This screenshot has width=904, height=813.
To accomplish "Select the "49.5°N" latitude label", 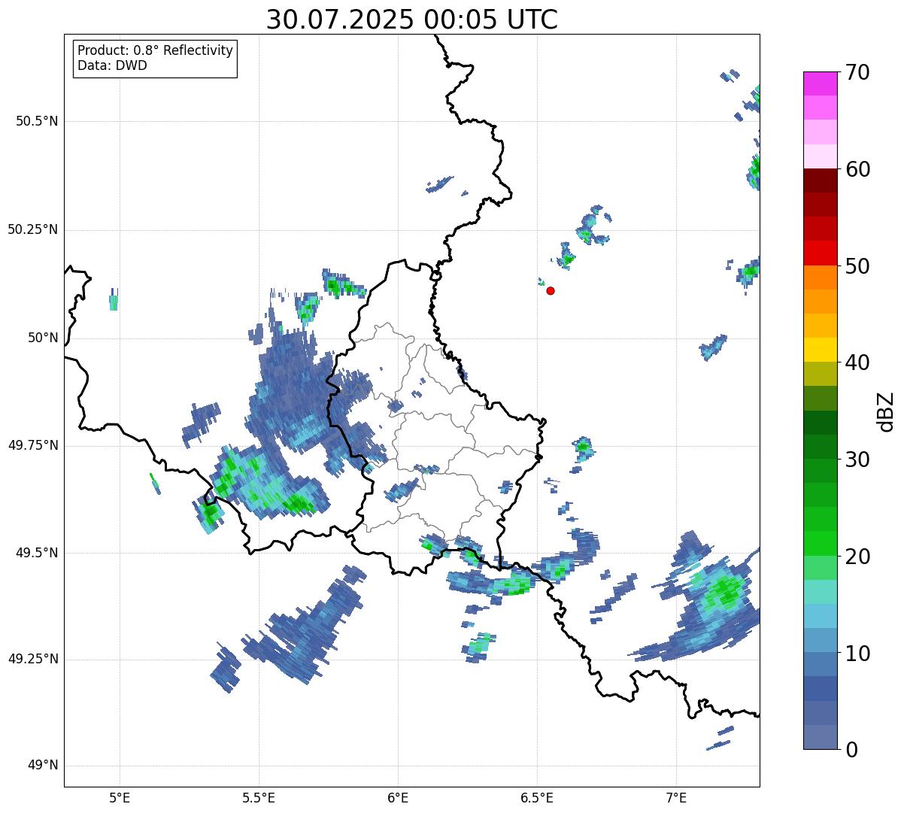I will point(36,553).
